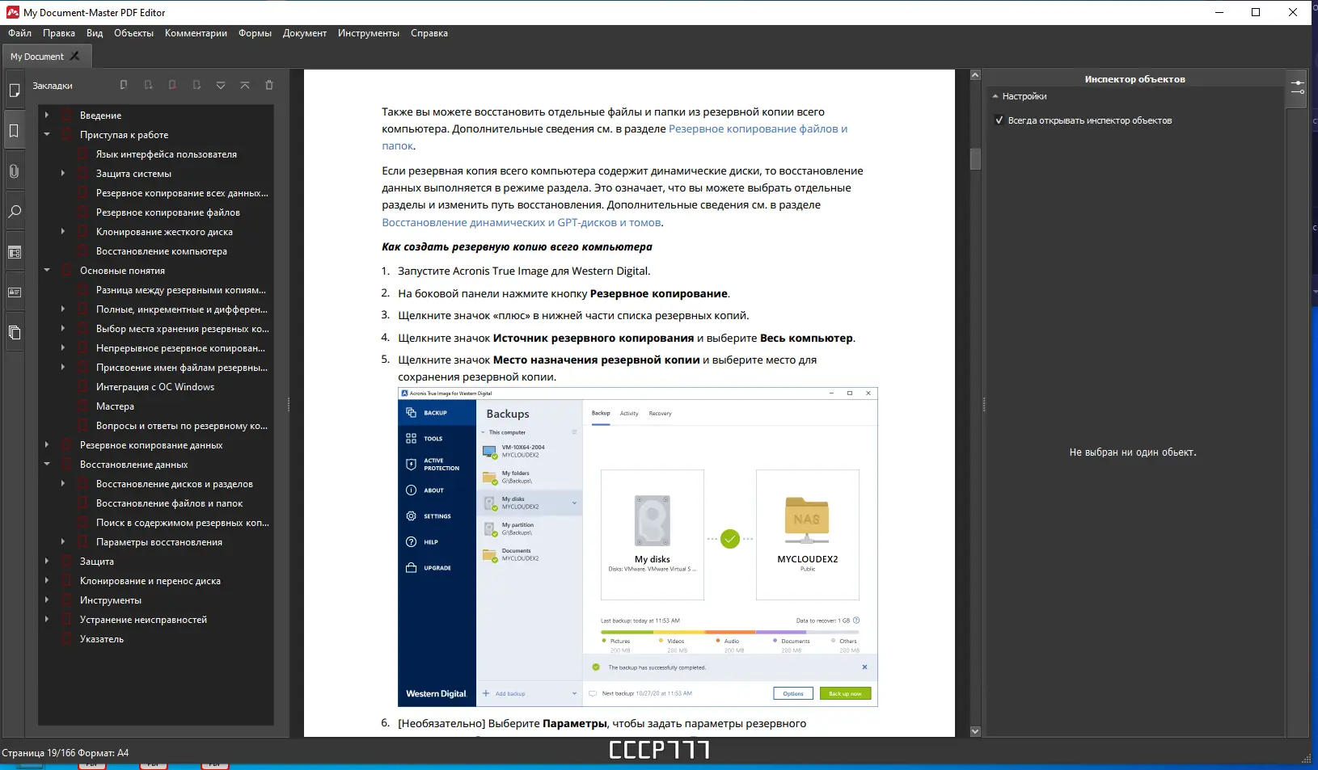Click the bookmark icon beside Указатель
This screenshot has height=770, width=1318.
pos(67,639)
